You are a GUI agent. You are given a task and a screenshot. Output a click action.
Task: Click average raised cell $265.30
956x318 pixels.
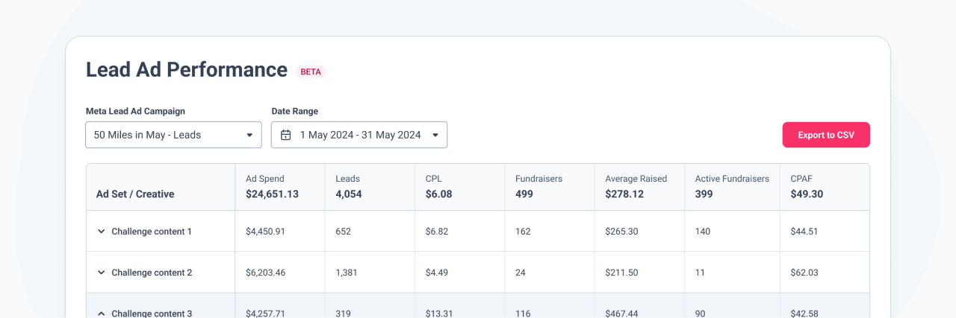click(621, 232)
